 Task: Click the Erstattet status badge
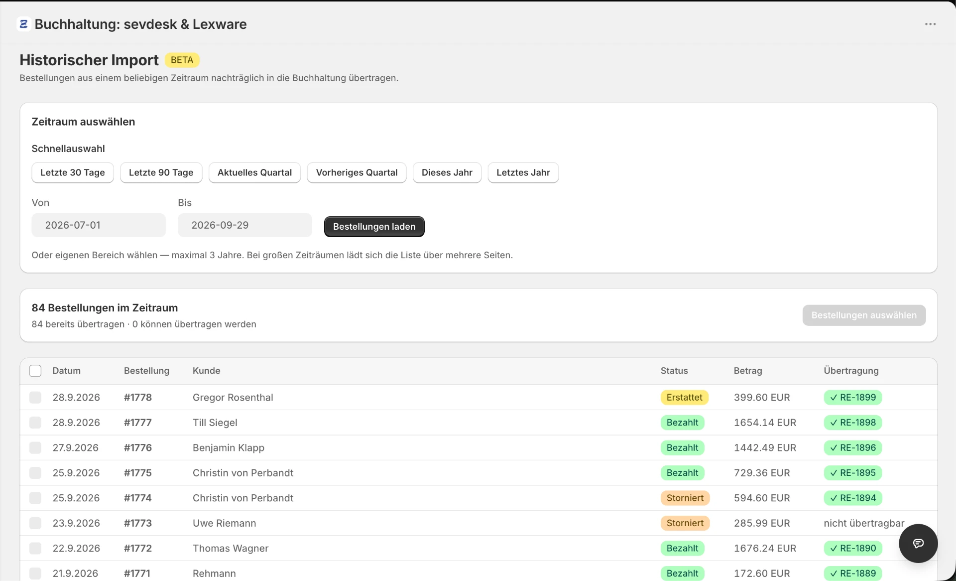pos(684,397)
